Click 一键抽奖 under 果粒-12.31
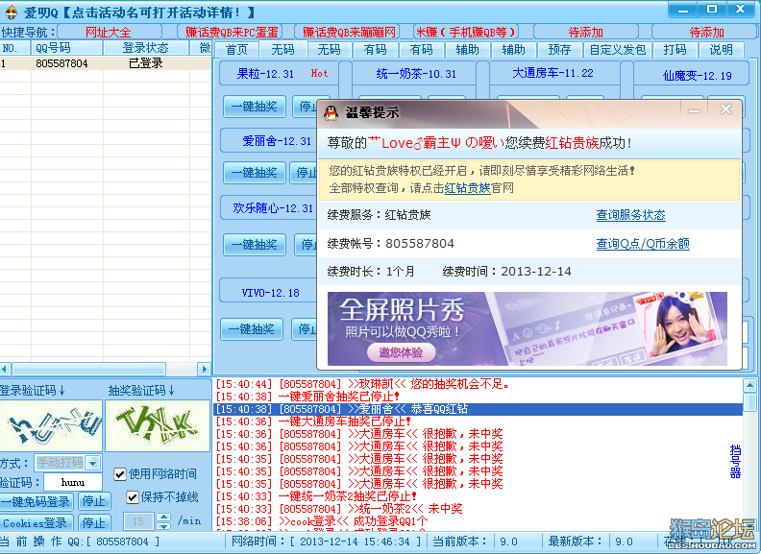The height and width of the screenshot is (554, 761). pyautogui.click(x=255, y=107)
